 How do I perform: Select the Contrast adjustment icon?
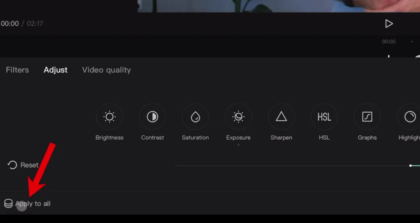coord(152,117)
